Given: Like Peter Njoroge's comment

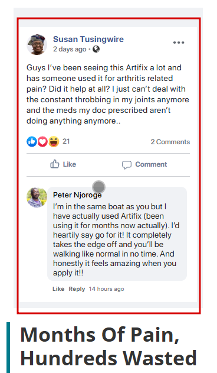Looking at the screenshot, I should [x=58, y=289].
